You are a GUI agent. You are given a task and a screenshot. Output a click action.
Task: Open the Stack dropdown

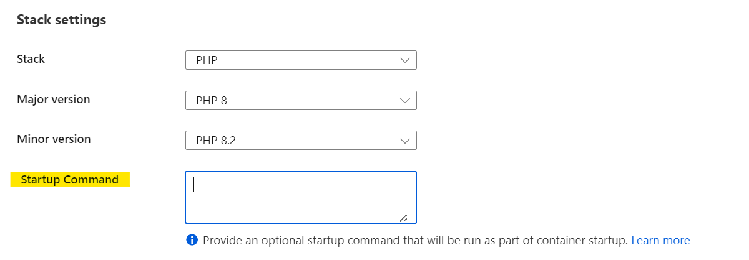[x=301, y=60]
